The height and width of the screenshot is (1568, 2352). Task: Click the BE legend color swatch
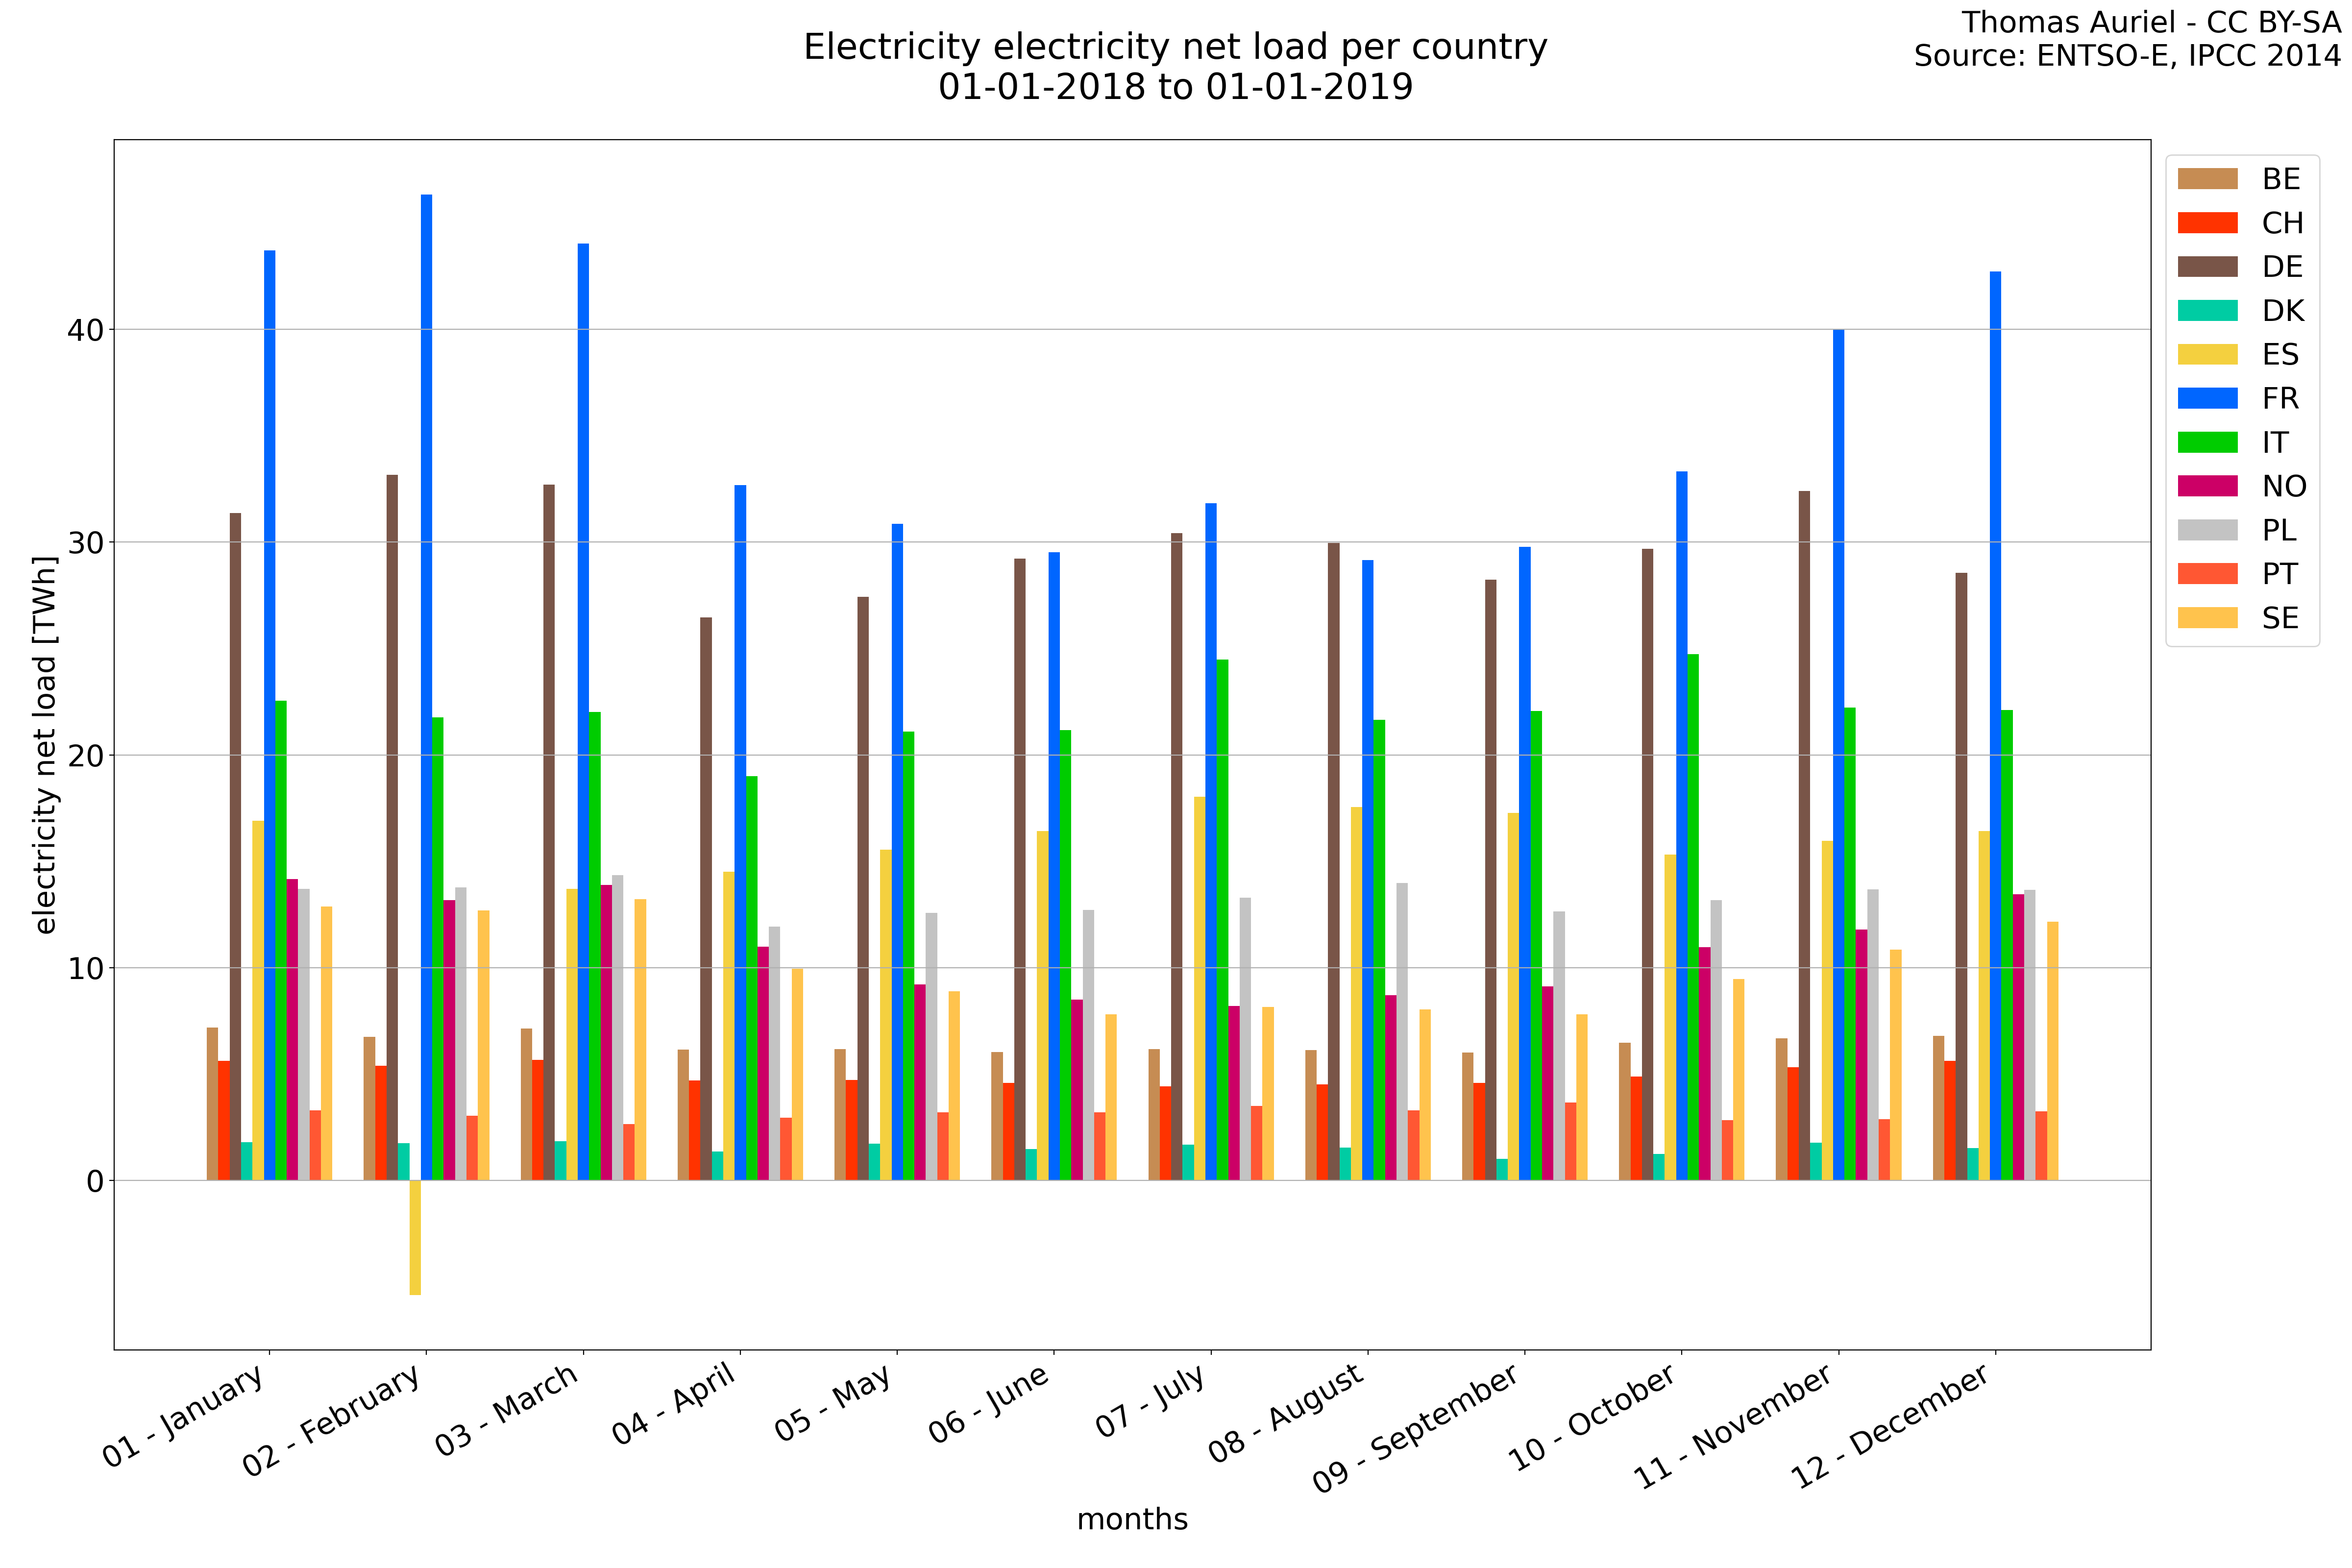click(2207, 179)
